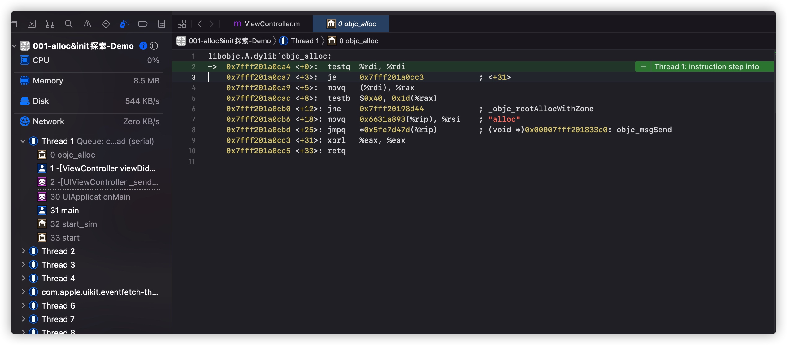Toggle the process view options button
Viewport: 787px width, 345px height.
154,46
